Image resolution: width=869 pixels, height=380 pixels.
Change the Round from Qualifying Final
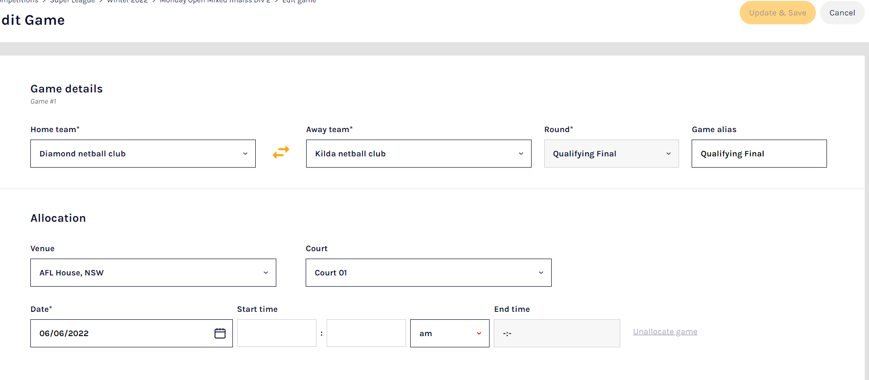[611, 154]
